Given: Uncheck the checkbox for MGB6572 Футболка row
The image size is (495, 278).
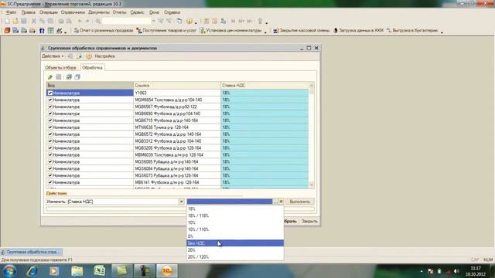Looking at the screenshot, I should (x=49, y=134).
